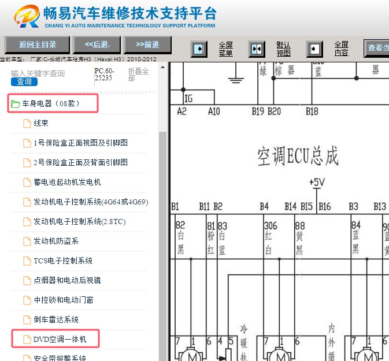Click the document icon beside 4G64或4G69 entry

point(27,202)
